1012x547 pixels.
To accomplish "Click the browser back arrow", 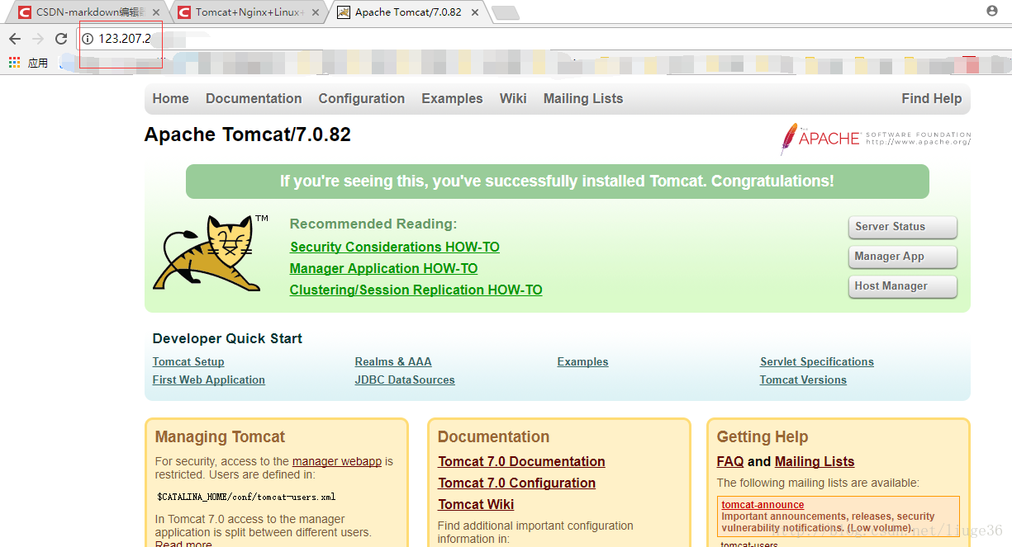I will tap(15, 39).
